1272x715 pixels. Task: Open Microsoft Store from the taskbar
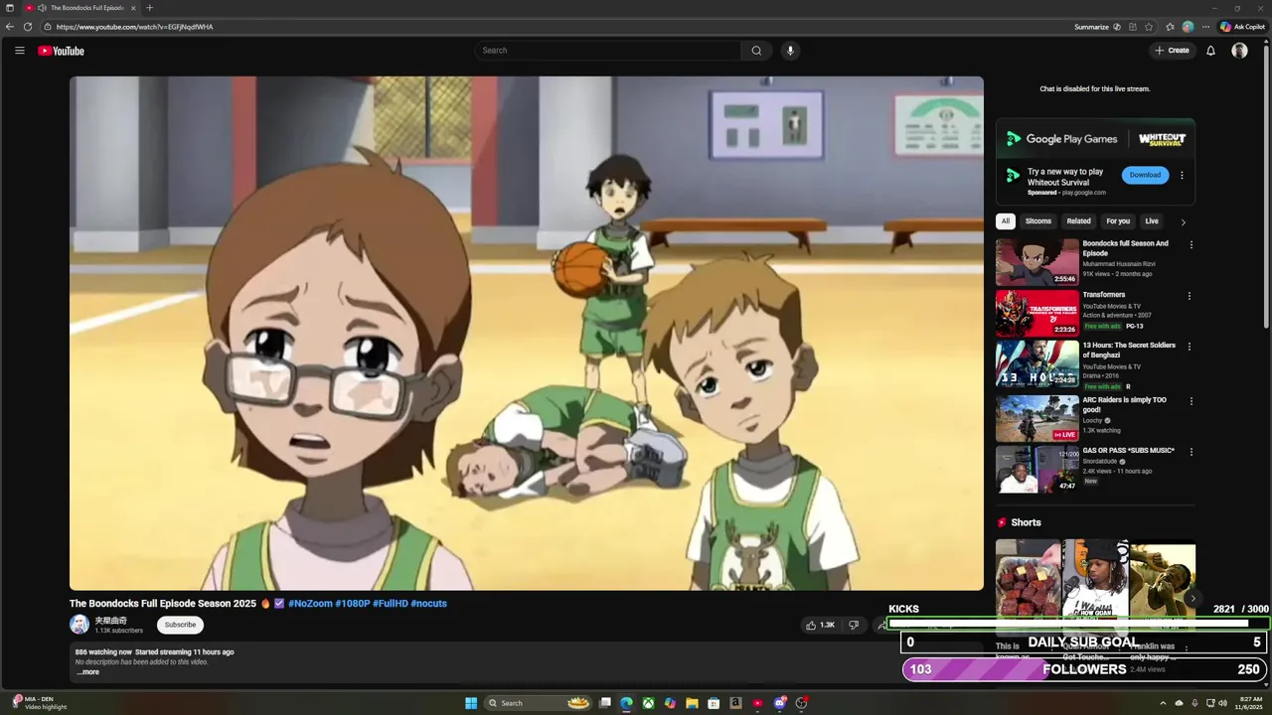[x=714, y=703]
